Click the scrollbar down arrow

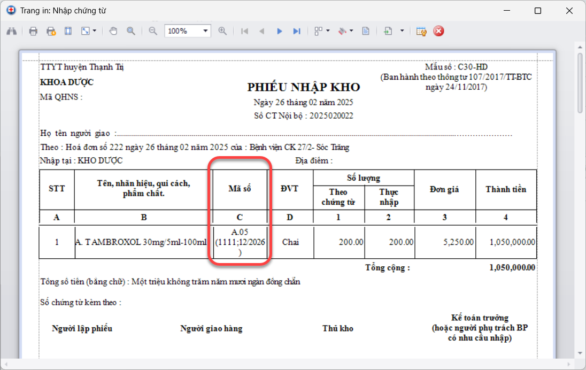click(580, 353)
